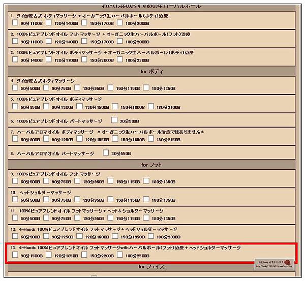Image resolution: width=305 pixels, height=281 pixels.
Task: Tick 120分 950B in item 11 row
Action: pos(77,218)
